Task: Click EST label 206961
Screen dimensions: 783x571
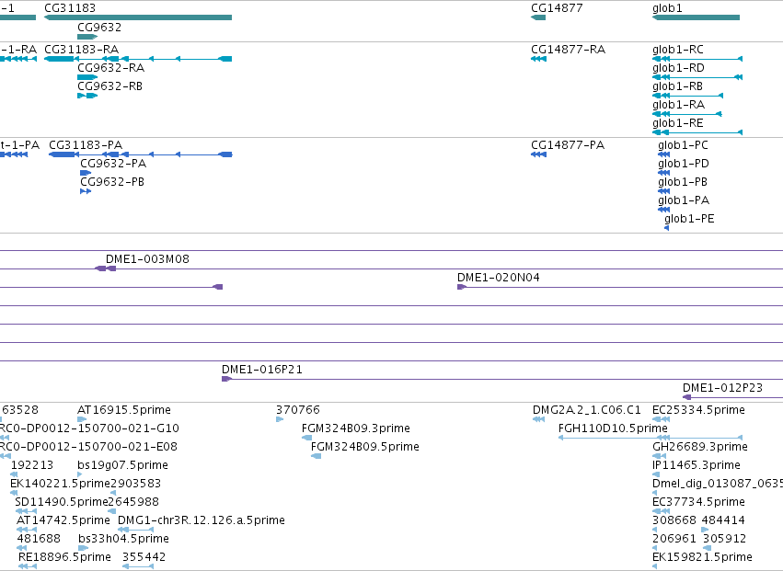Action: (x=674, y=539)
